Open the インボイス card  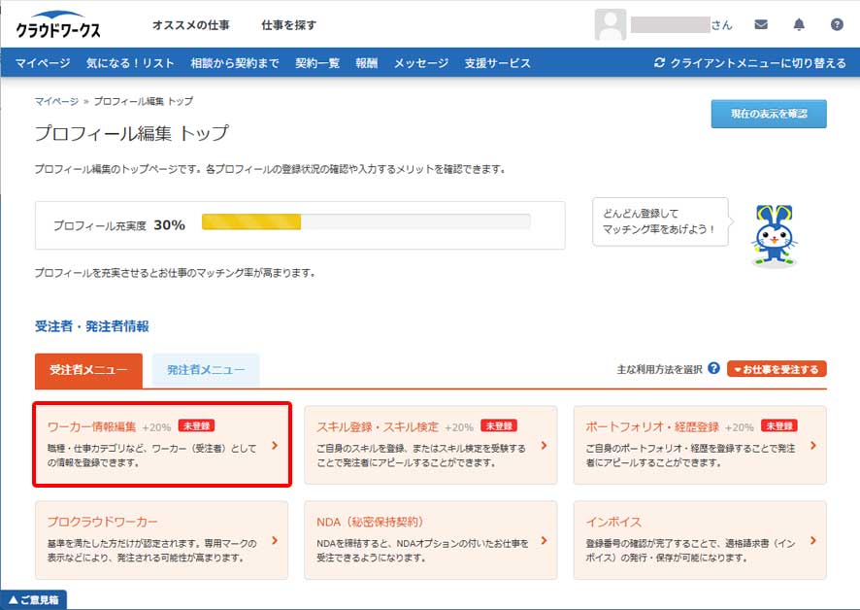point(699,540)
